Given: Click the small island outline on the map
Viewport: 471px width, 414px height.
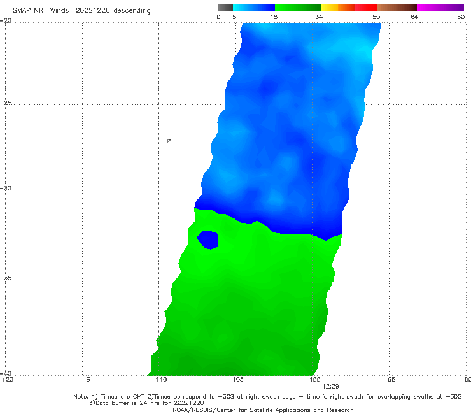Looking at the screenshot, I should coord(169,140).
